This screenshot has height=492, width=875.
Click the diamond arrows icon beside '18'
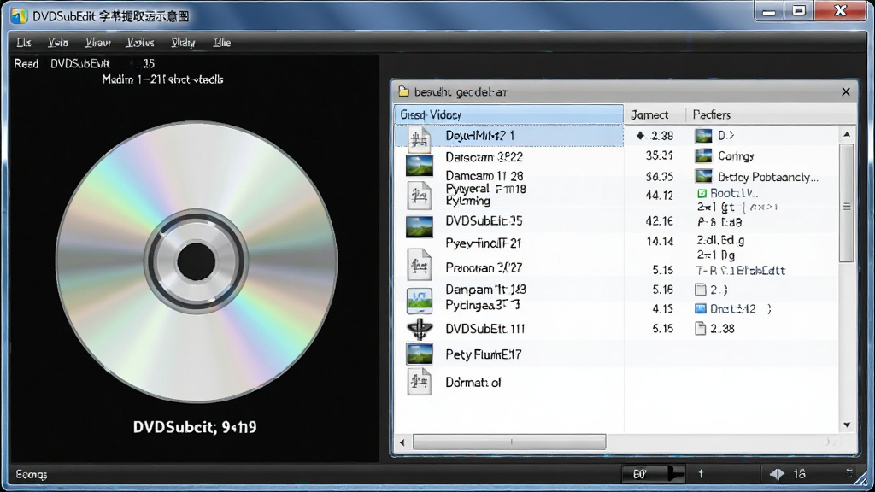777,474
